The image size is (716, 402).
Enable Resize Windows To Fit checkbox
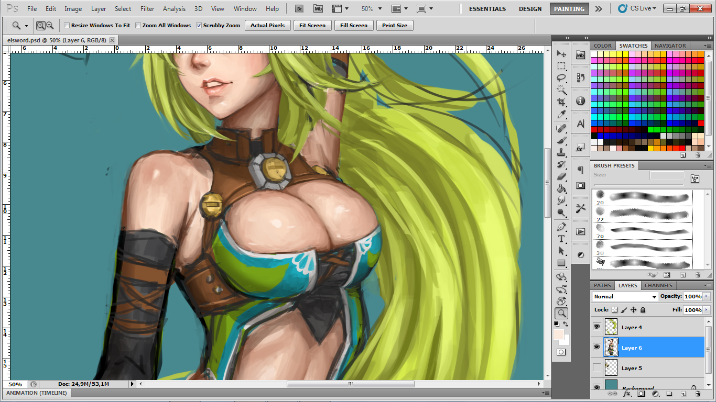click(67, 25)
